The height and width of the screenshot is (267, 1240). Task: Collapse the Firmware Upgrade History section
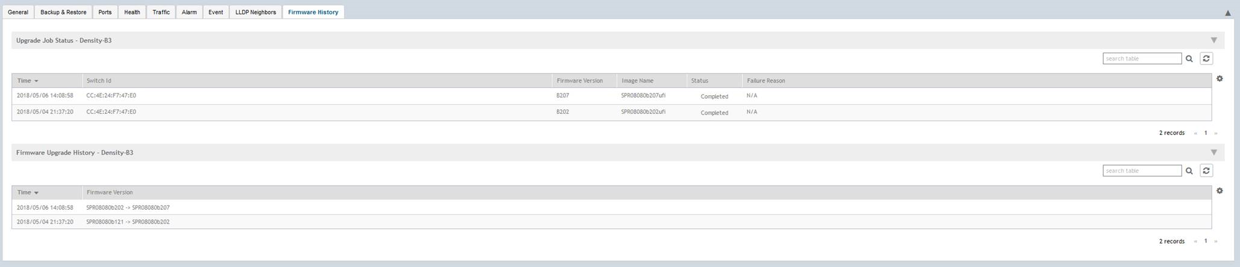1213,152
